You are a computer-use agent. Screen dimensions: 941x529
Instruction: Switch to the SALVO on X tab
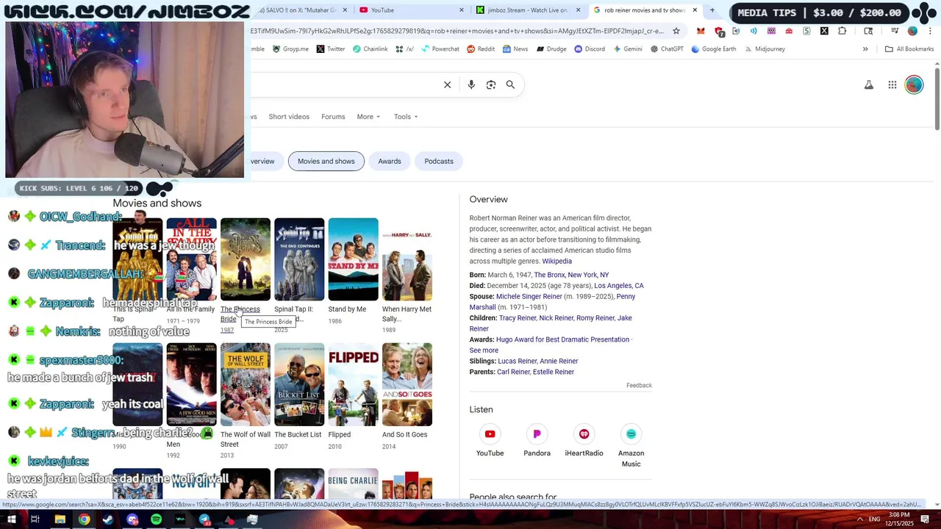coord(300,10)
